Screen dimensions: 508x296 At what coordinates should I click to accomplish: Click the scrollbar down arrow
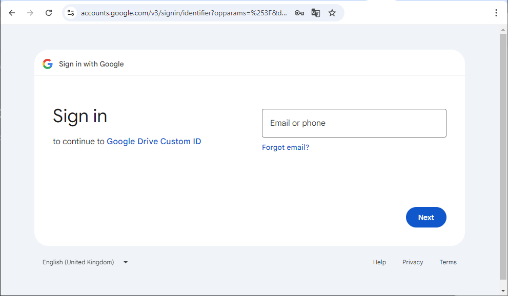[x=503, y=291]
